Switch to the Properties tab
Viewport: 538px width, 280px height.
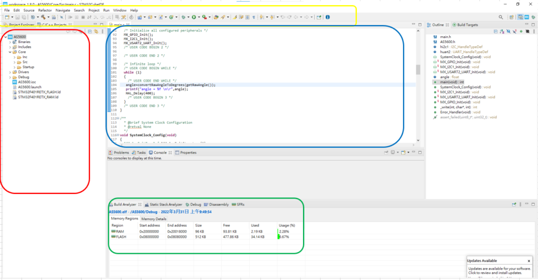185,152
